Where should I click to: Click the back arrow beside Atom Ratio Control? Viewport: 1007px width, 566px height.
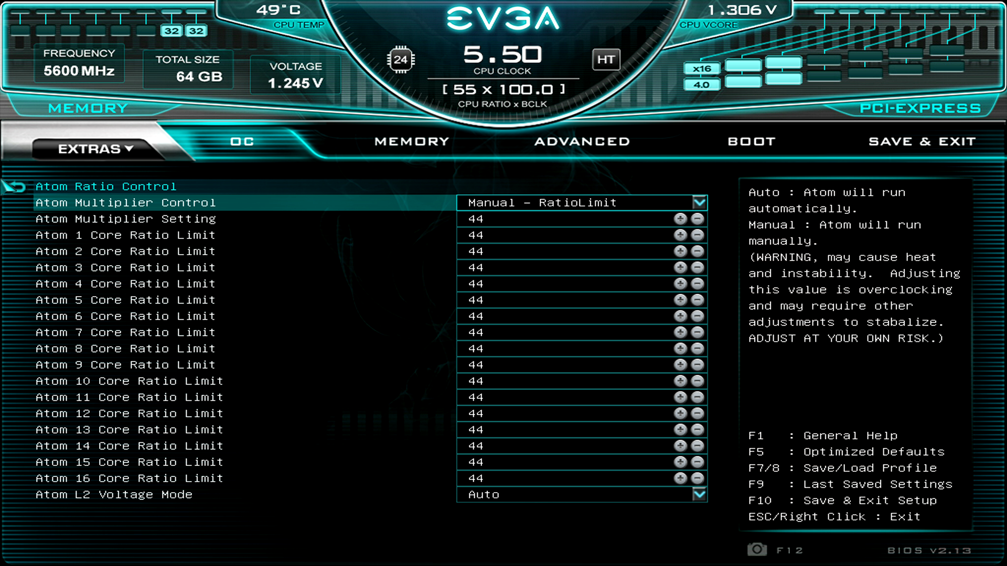[x=14, y=187]
